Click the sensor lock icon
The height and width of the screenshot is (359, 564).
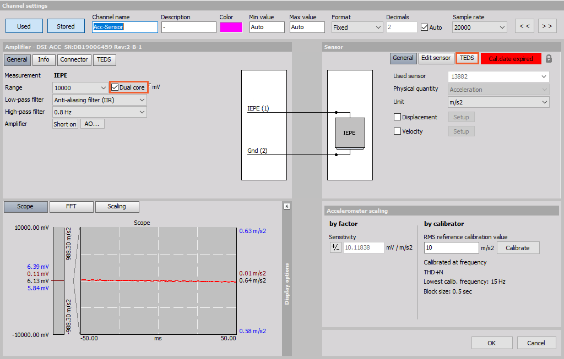(x=549, y=58)
